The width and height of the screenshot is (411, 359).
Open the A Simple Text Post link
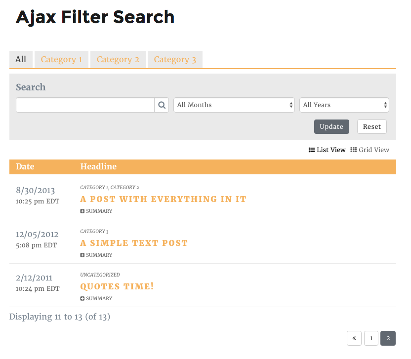click(134, 243)
